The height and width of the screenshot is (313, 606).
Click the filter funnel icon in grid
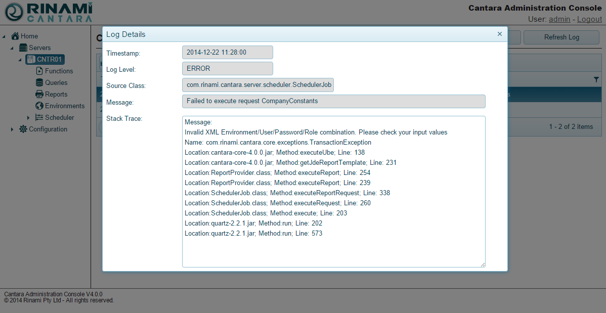click(596, 79)
